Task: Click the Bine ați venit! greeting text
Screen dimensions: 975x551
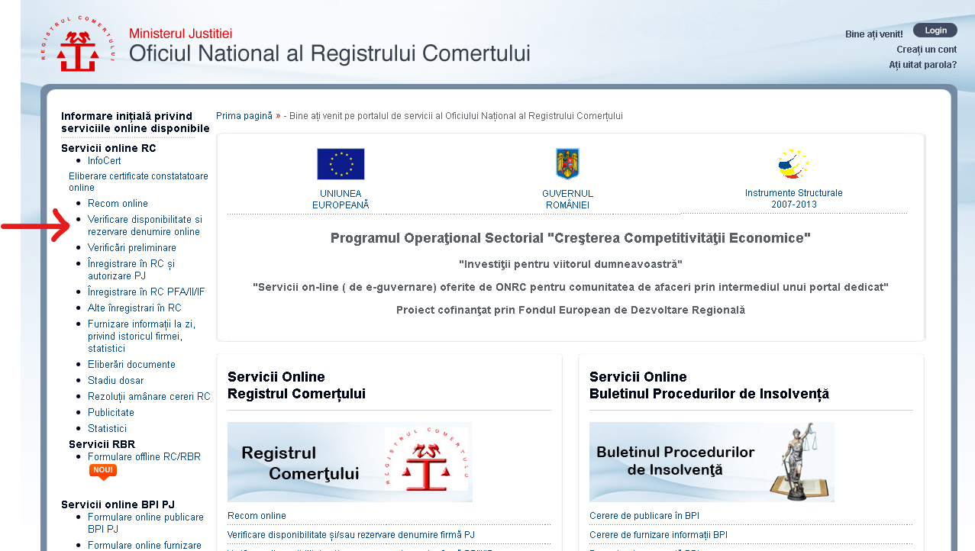Action: pyautogui.click(x=874, y=34)
